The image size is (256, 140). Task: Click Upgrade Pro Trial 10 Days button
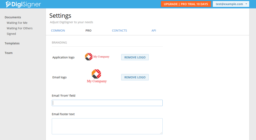(186, 4)
